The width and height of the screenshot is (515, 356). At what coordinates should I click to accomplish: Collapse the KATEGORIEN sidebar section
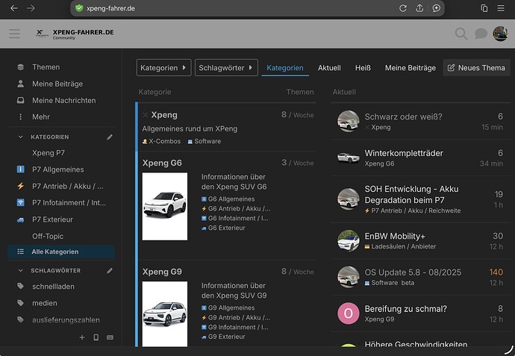point(20,137)
